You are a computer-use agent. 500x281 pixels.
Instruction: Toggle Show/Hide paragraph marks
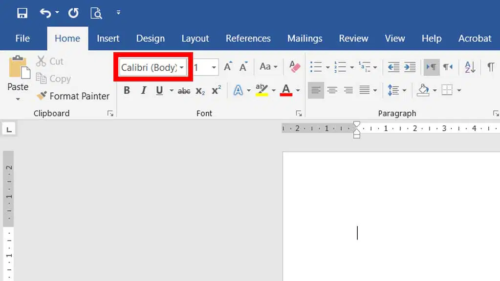[491, 67]
